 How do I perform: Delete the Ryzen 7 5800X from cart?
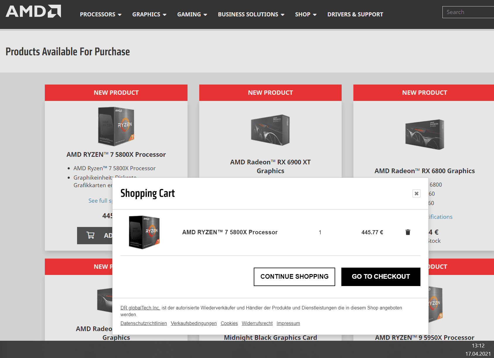[408, 232]
